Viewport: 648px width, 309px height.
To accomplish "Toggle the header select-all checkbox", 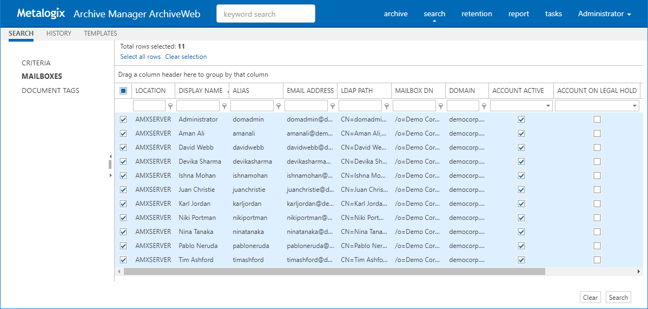I will pyautogui.click(x=123, y=91).
